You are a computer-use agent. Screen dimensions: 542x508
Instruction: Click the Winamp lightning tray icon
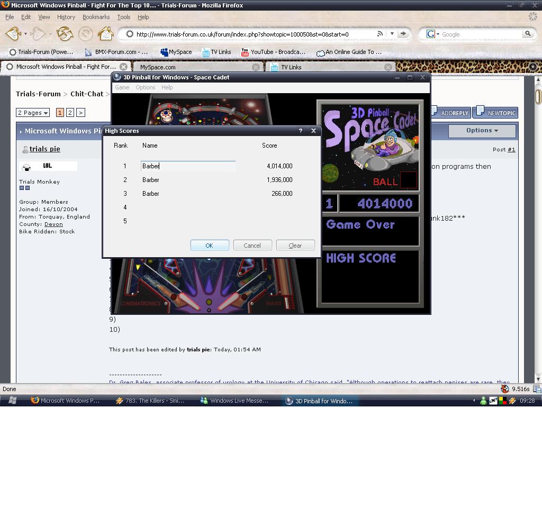tap(512, 401)
